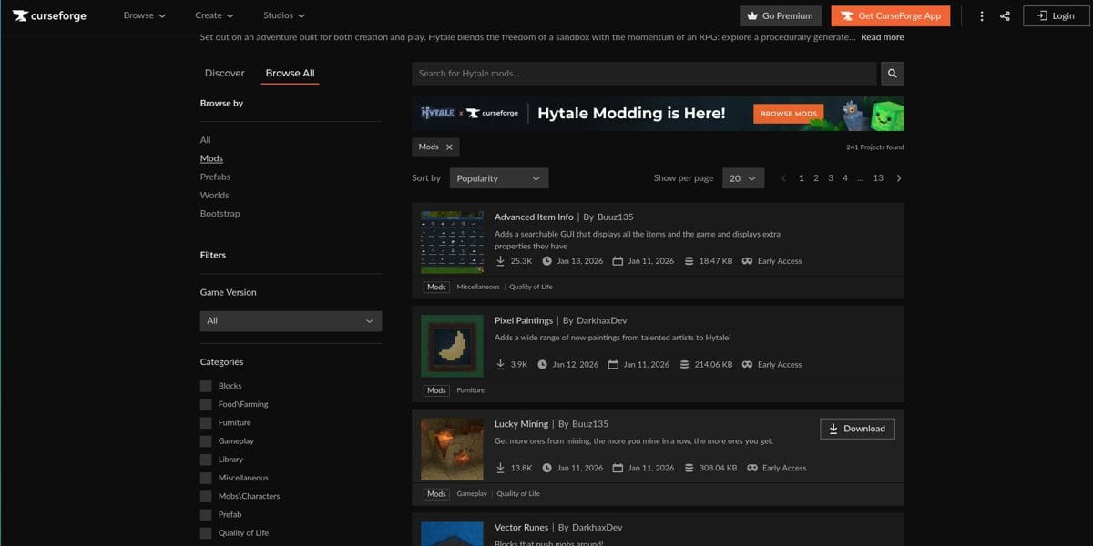Toggle the Gameplay category checkbox
This screenshot has height=546, width=1093.
click(206, 441)
